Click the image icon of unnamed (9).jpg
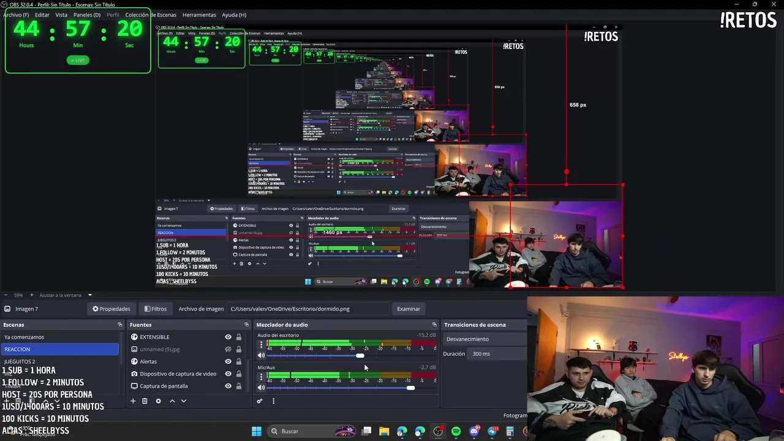 [x=134, y=349]
